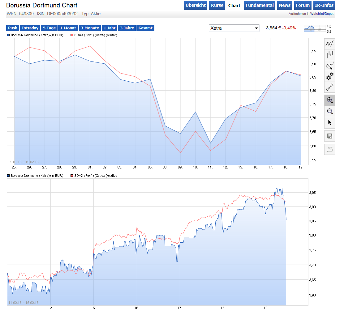Open the IR-Infos tab
Image resolution: width=344 pixels, height=319 pixels.
(x=324, y=5)
